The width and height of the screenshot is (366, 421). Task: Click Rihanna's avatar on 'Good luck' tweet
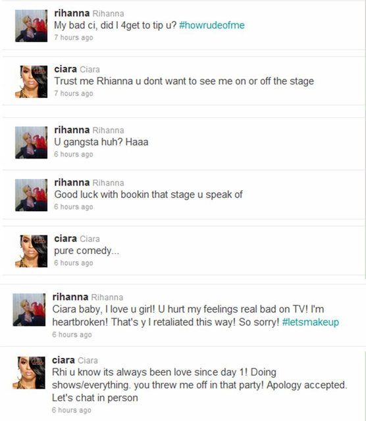tap(31, 195)
